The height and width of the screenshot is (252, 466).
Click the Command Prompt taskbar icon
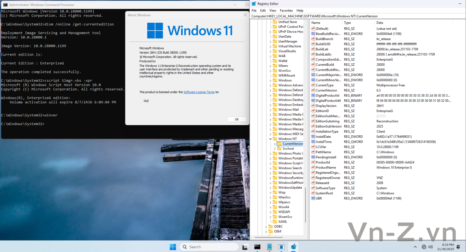(x=257, y=247)
